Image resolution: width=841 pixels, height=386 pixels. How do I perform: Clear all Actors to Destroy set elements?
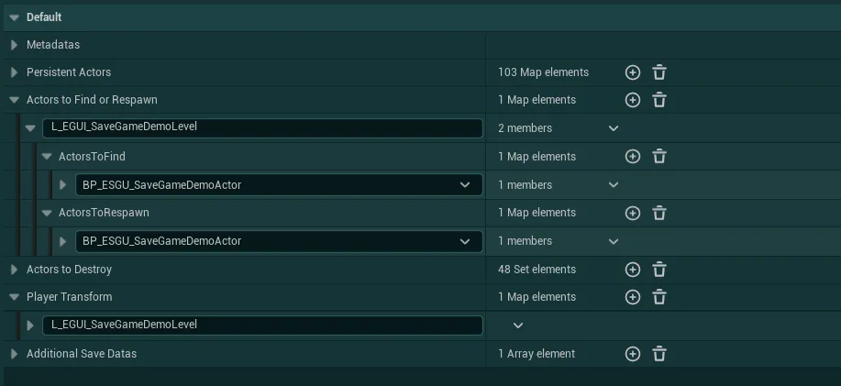point(659,270)
